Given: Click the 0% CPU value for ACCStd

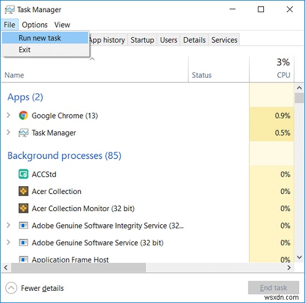Looking at the screenshot, I should tap(286, 174).
